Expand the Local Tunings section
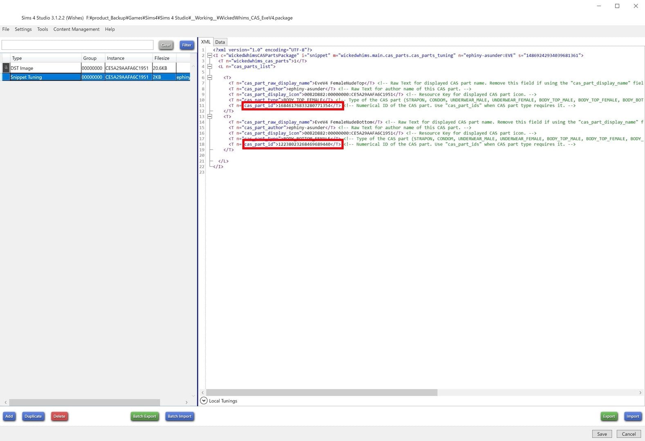 [x=204, y=401]
